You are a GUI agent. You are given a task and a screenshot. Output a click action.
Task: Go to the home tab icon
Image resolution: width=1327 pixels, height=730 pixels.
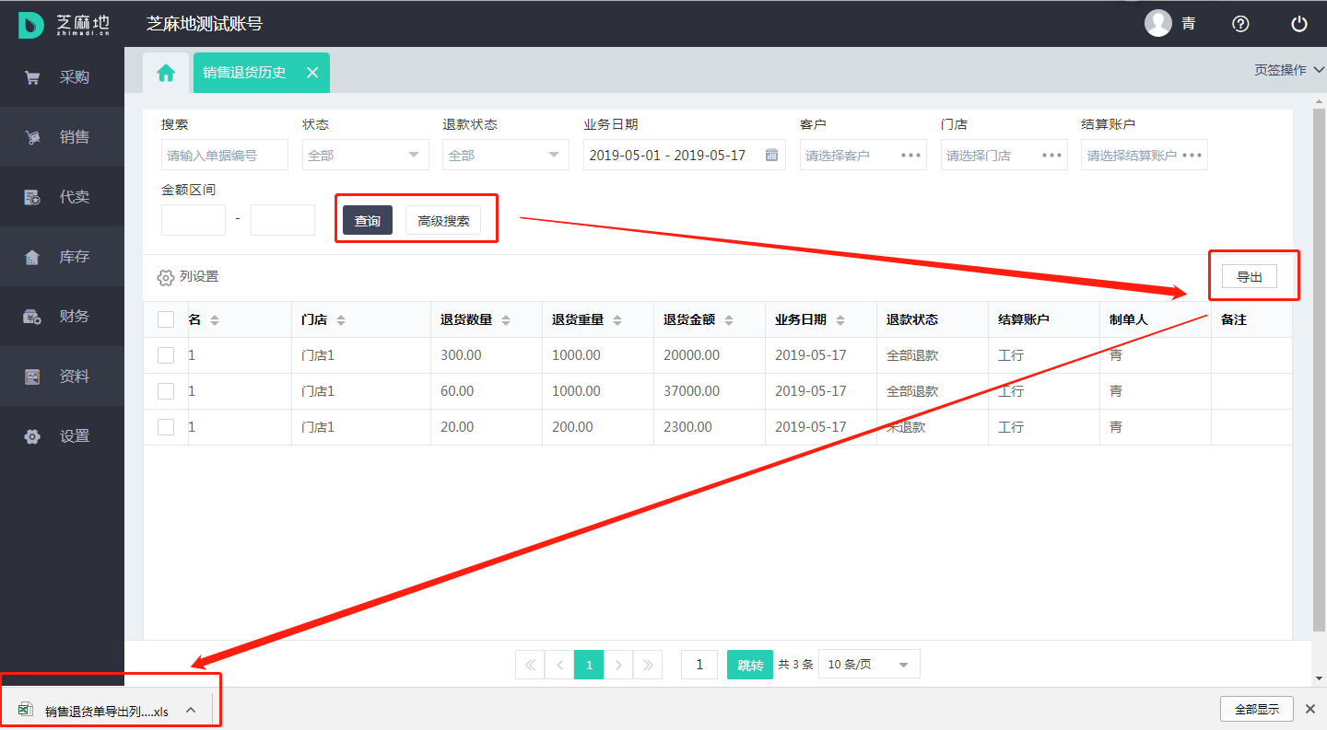pos(166,73)
